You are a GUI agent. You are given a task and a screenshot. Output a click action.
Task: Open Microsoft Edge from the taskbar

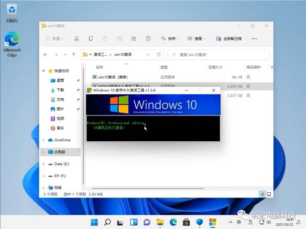click(x=173, y=222)
